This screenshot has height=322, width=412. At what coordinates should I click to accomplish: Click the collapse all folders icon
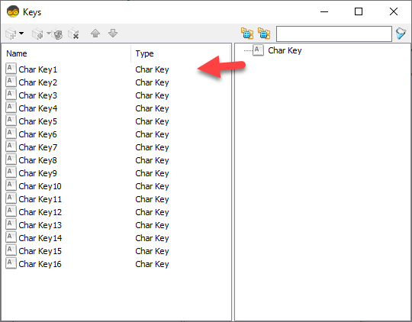pos(264,34)
